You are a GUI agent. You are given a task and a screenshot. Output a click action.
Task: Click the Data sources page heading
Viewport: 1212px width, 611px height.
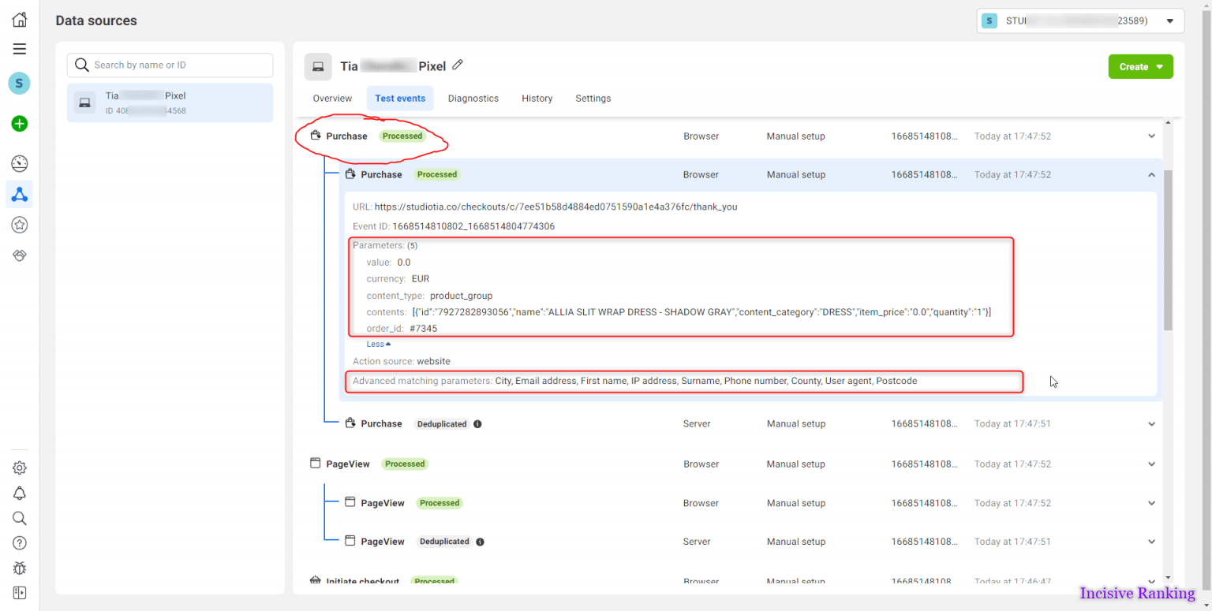tap(96, 21)
